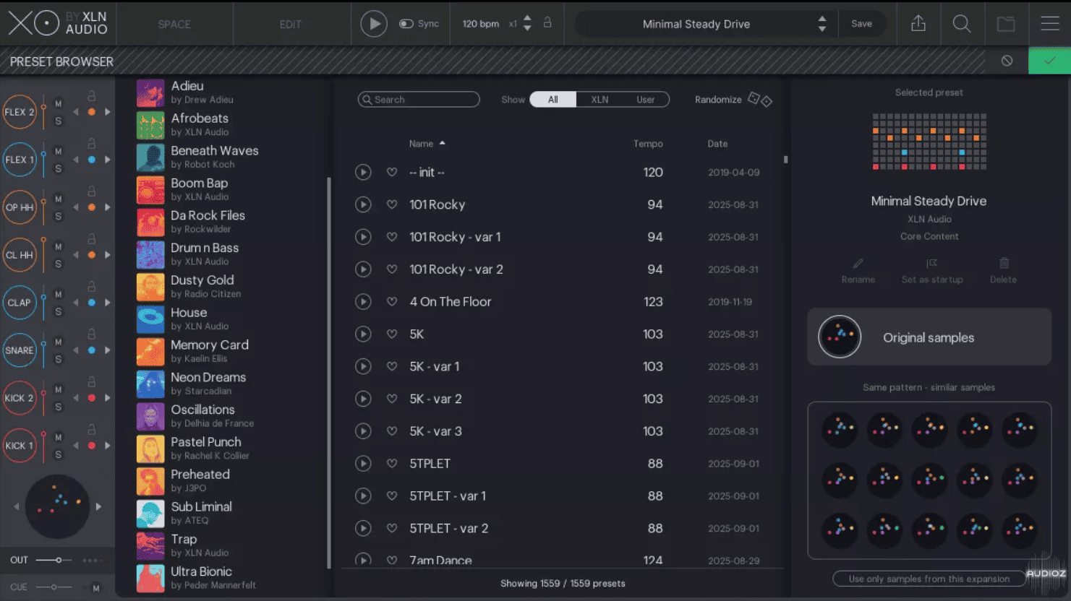Sort the list by the Name column

click(x=427, y=144)
